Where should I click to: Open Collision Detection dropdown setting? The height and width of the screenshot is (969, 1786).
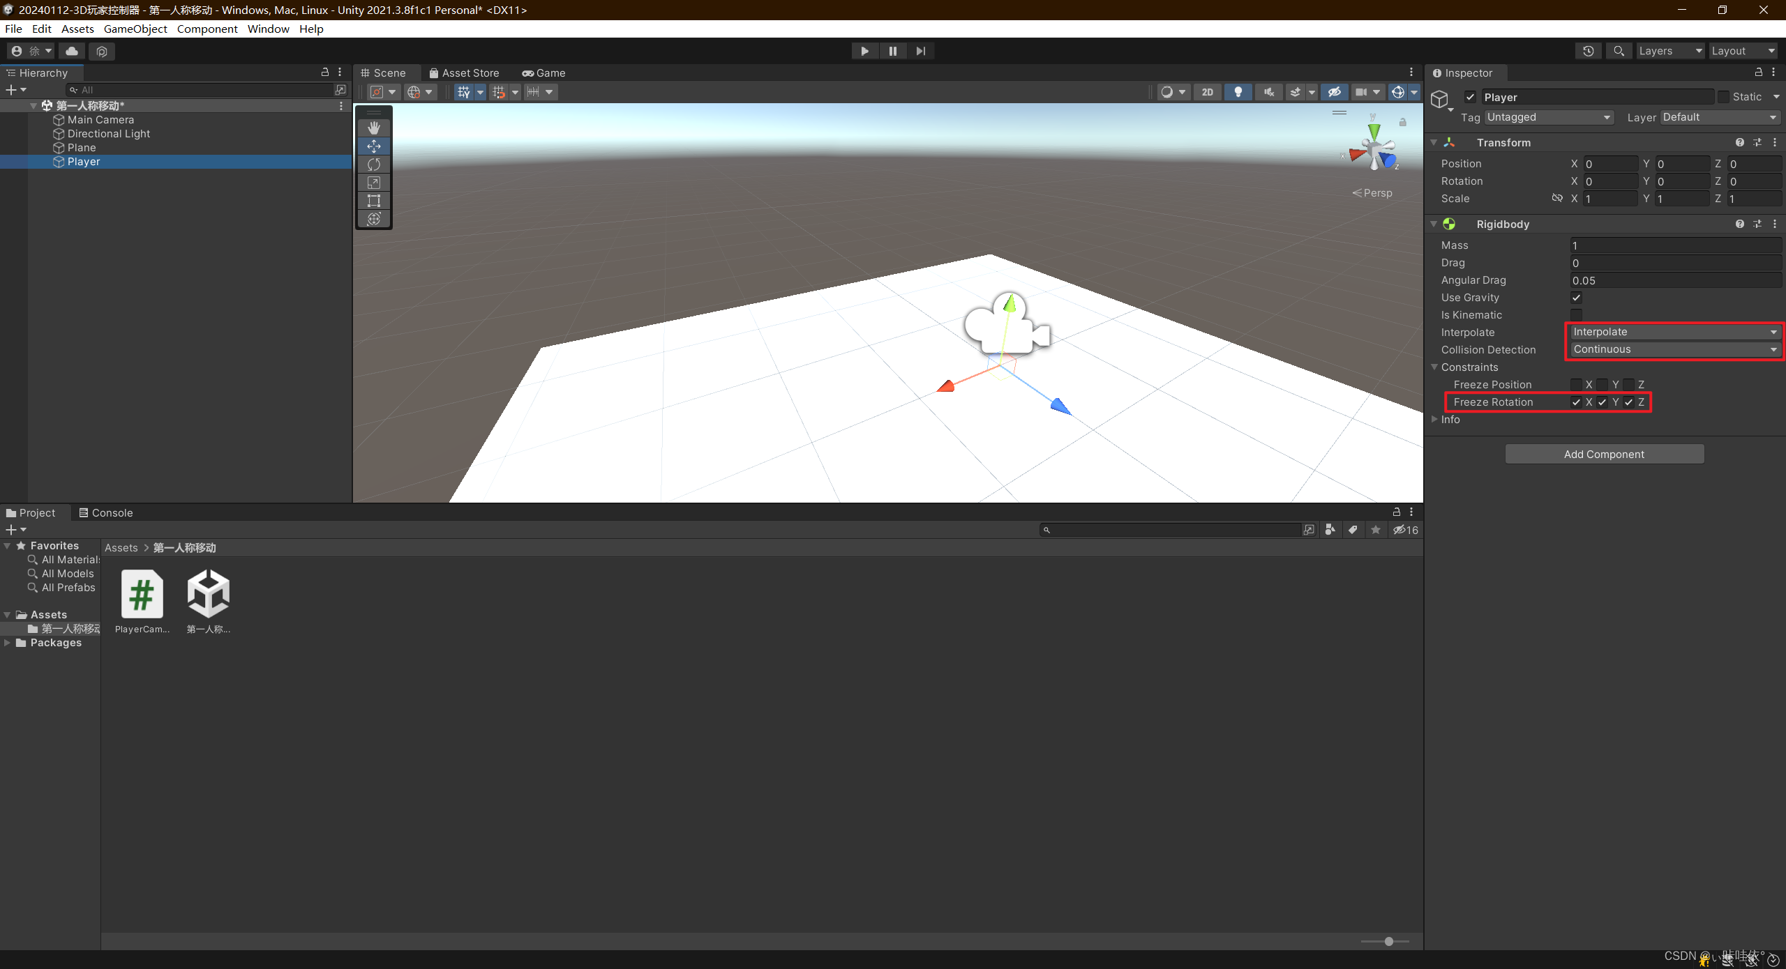(x=1672, y=349)
